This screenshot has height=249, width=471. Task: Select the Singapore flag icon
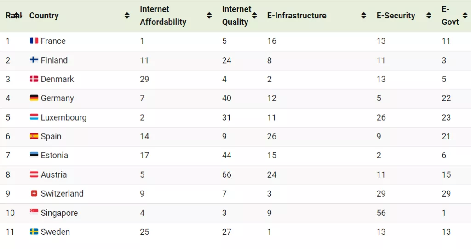pyautogui.click(x=34, y=213)
